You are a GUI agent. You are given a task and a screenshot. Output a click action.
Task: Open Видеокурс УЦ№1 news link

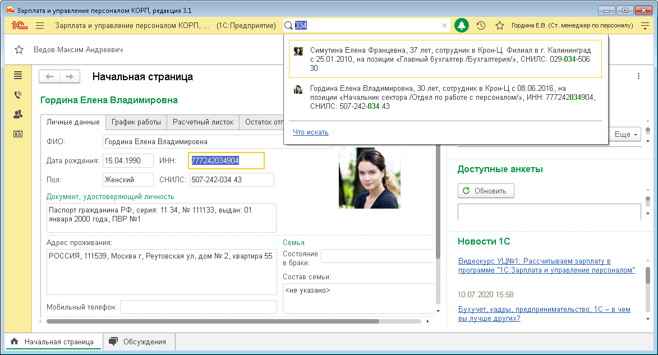[x=546, y=266]
